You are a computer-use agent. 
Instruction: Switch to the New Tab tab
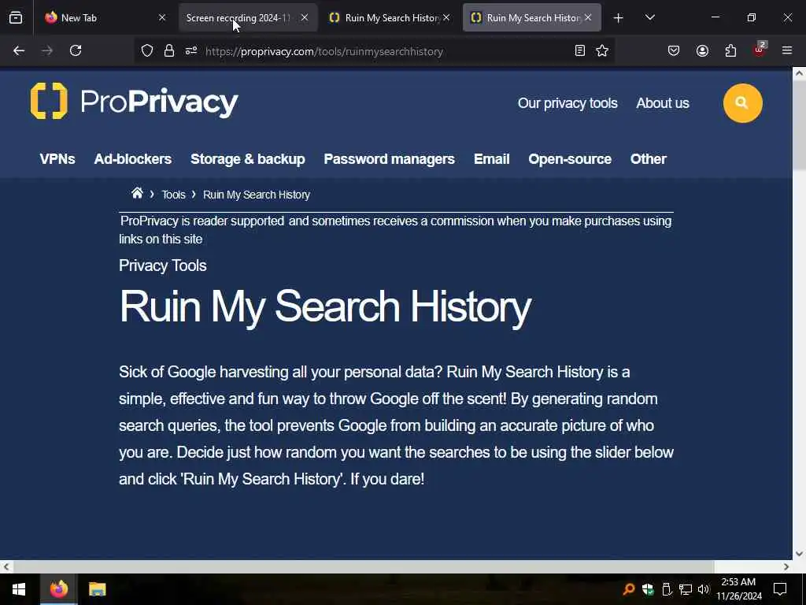[105, 17]
